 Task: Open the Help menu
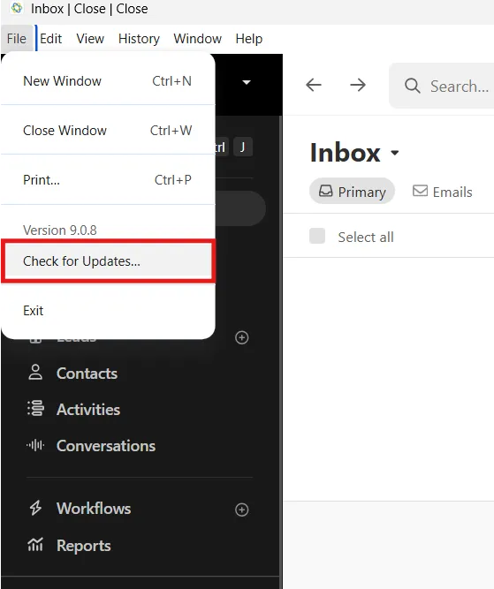coord(249,39)
